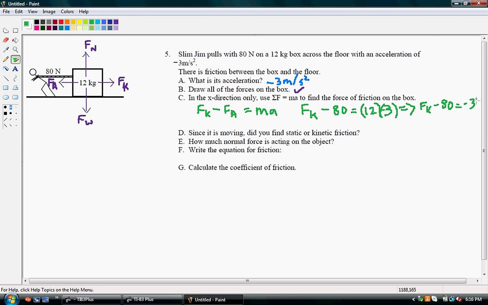Switch to the TI83Plus taskbar window

[x=91, y=299]
